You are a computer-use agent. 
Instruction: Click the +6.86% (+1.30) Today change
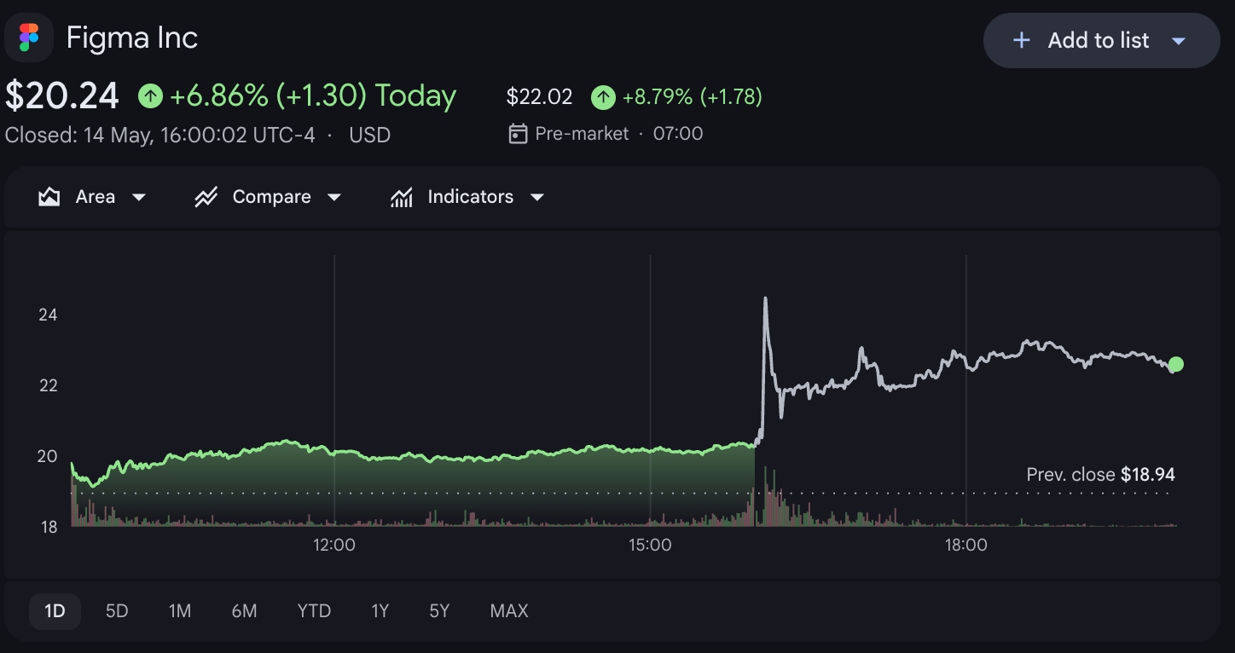pyautogui.click(x=313, y=96)
